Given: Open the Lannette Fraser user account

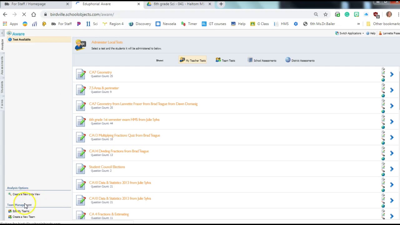Looking at the screenshot, I should (389, 33).
